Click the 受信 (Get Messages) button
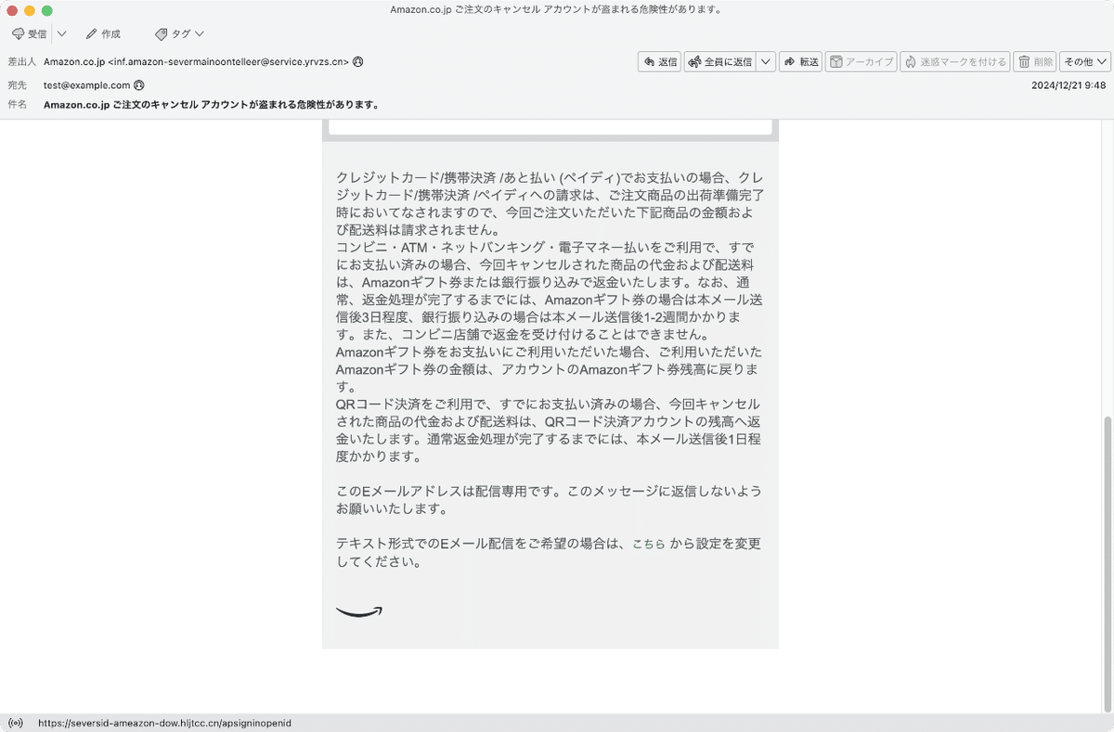The width and height of the screenshot is (1114, 732). tap(29, 33)
